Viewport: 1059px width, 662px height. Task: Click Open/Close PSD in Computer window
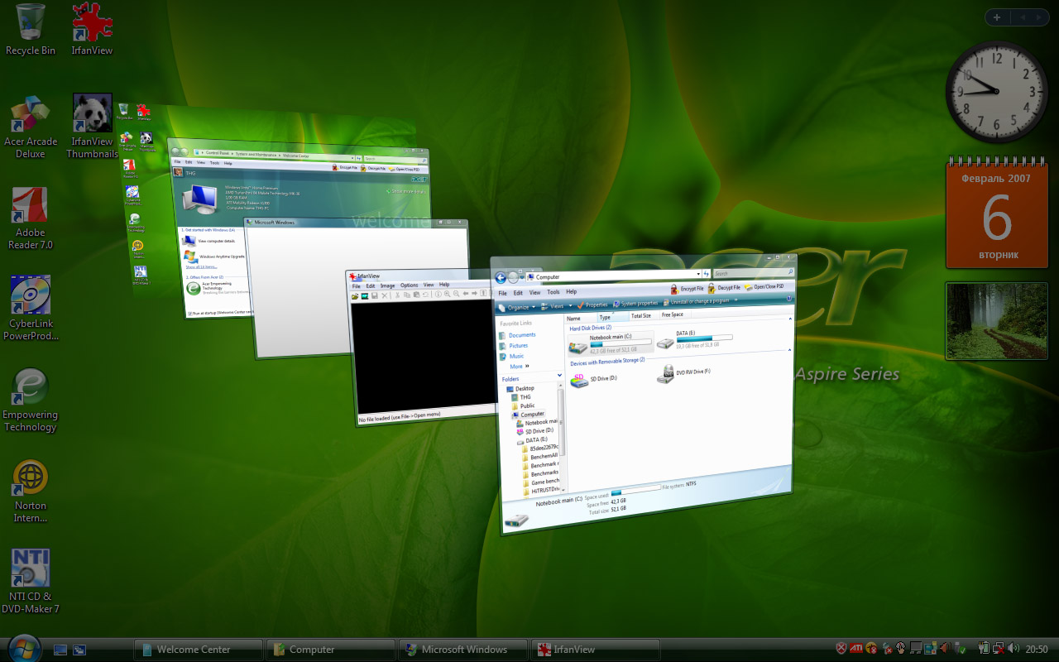764,286
